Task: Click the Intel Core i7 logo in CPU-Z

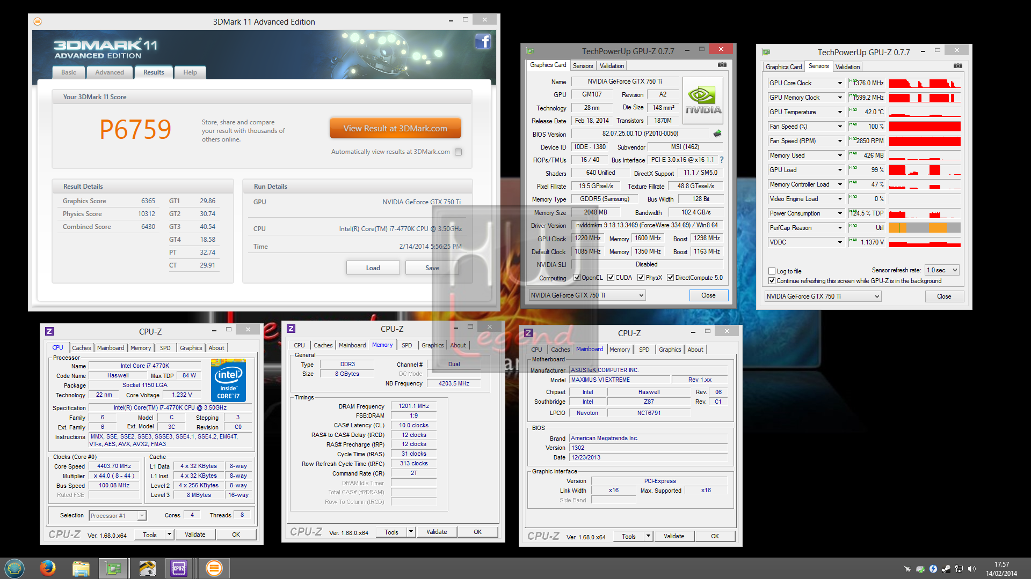Action: [229, 381]
